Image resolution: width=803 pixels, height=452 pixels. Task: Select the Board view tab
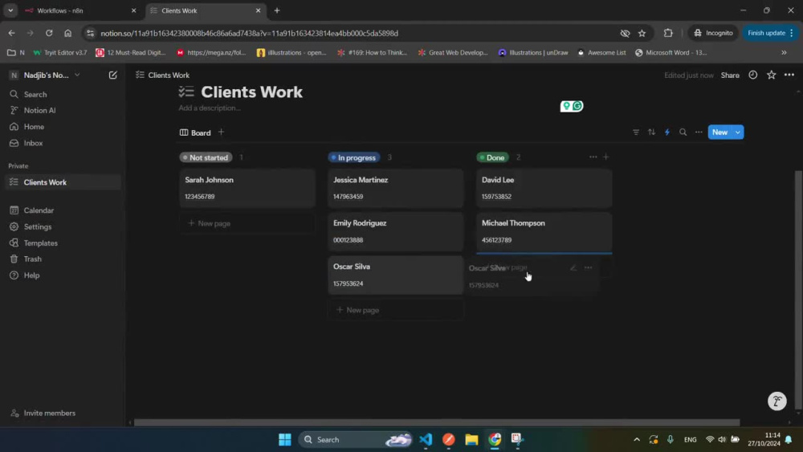[195, 132]
